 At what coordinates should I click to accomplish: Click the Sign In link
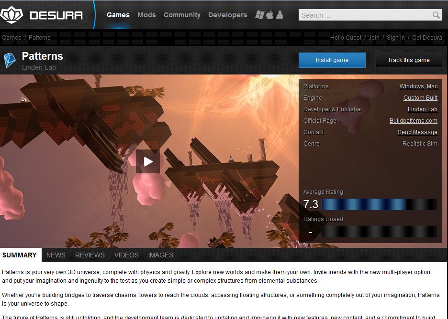(395, 38)
